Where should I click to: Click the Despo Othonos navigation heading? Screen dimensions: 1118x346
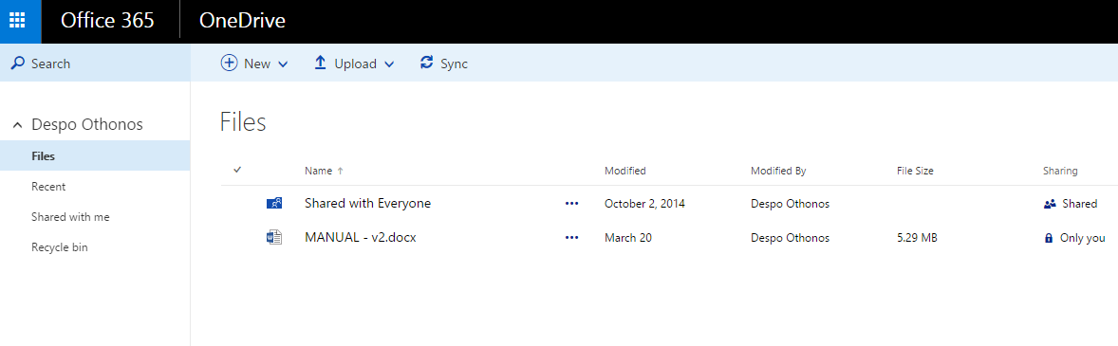coord(87,124)
